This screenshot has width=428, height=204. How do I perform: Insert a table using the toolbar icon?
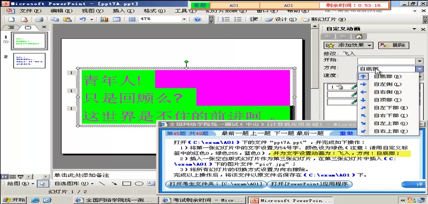[x=117, y=19]
